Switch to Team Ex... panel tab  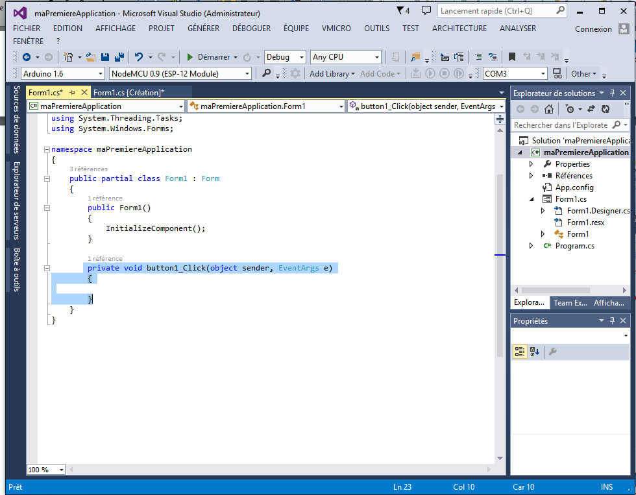click(x=570, y=303)
